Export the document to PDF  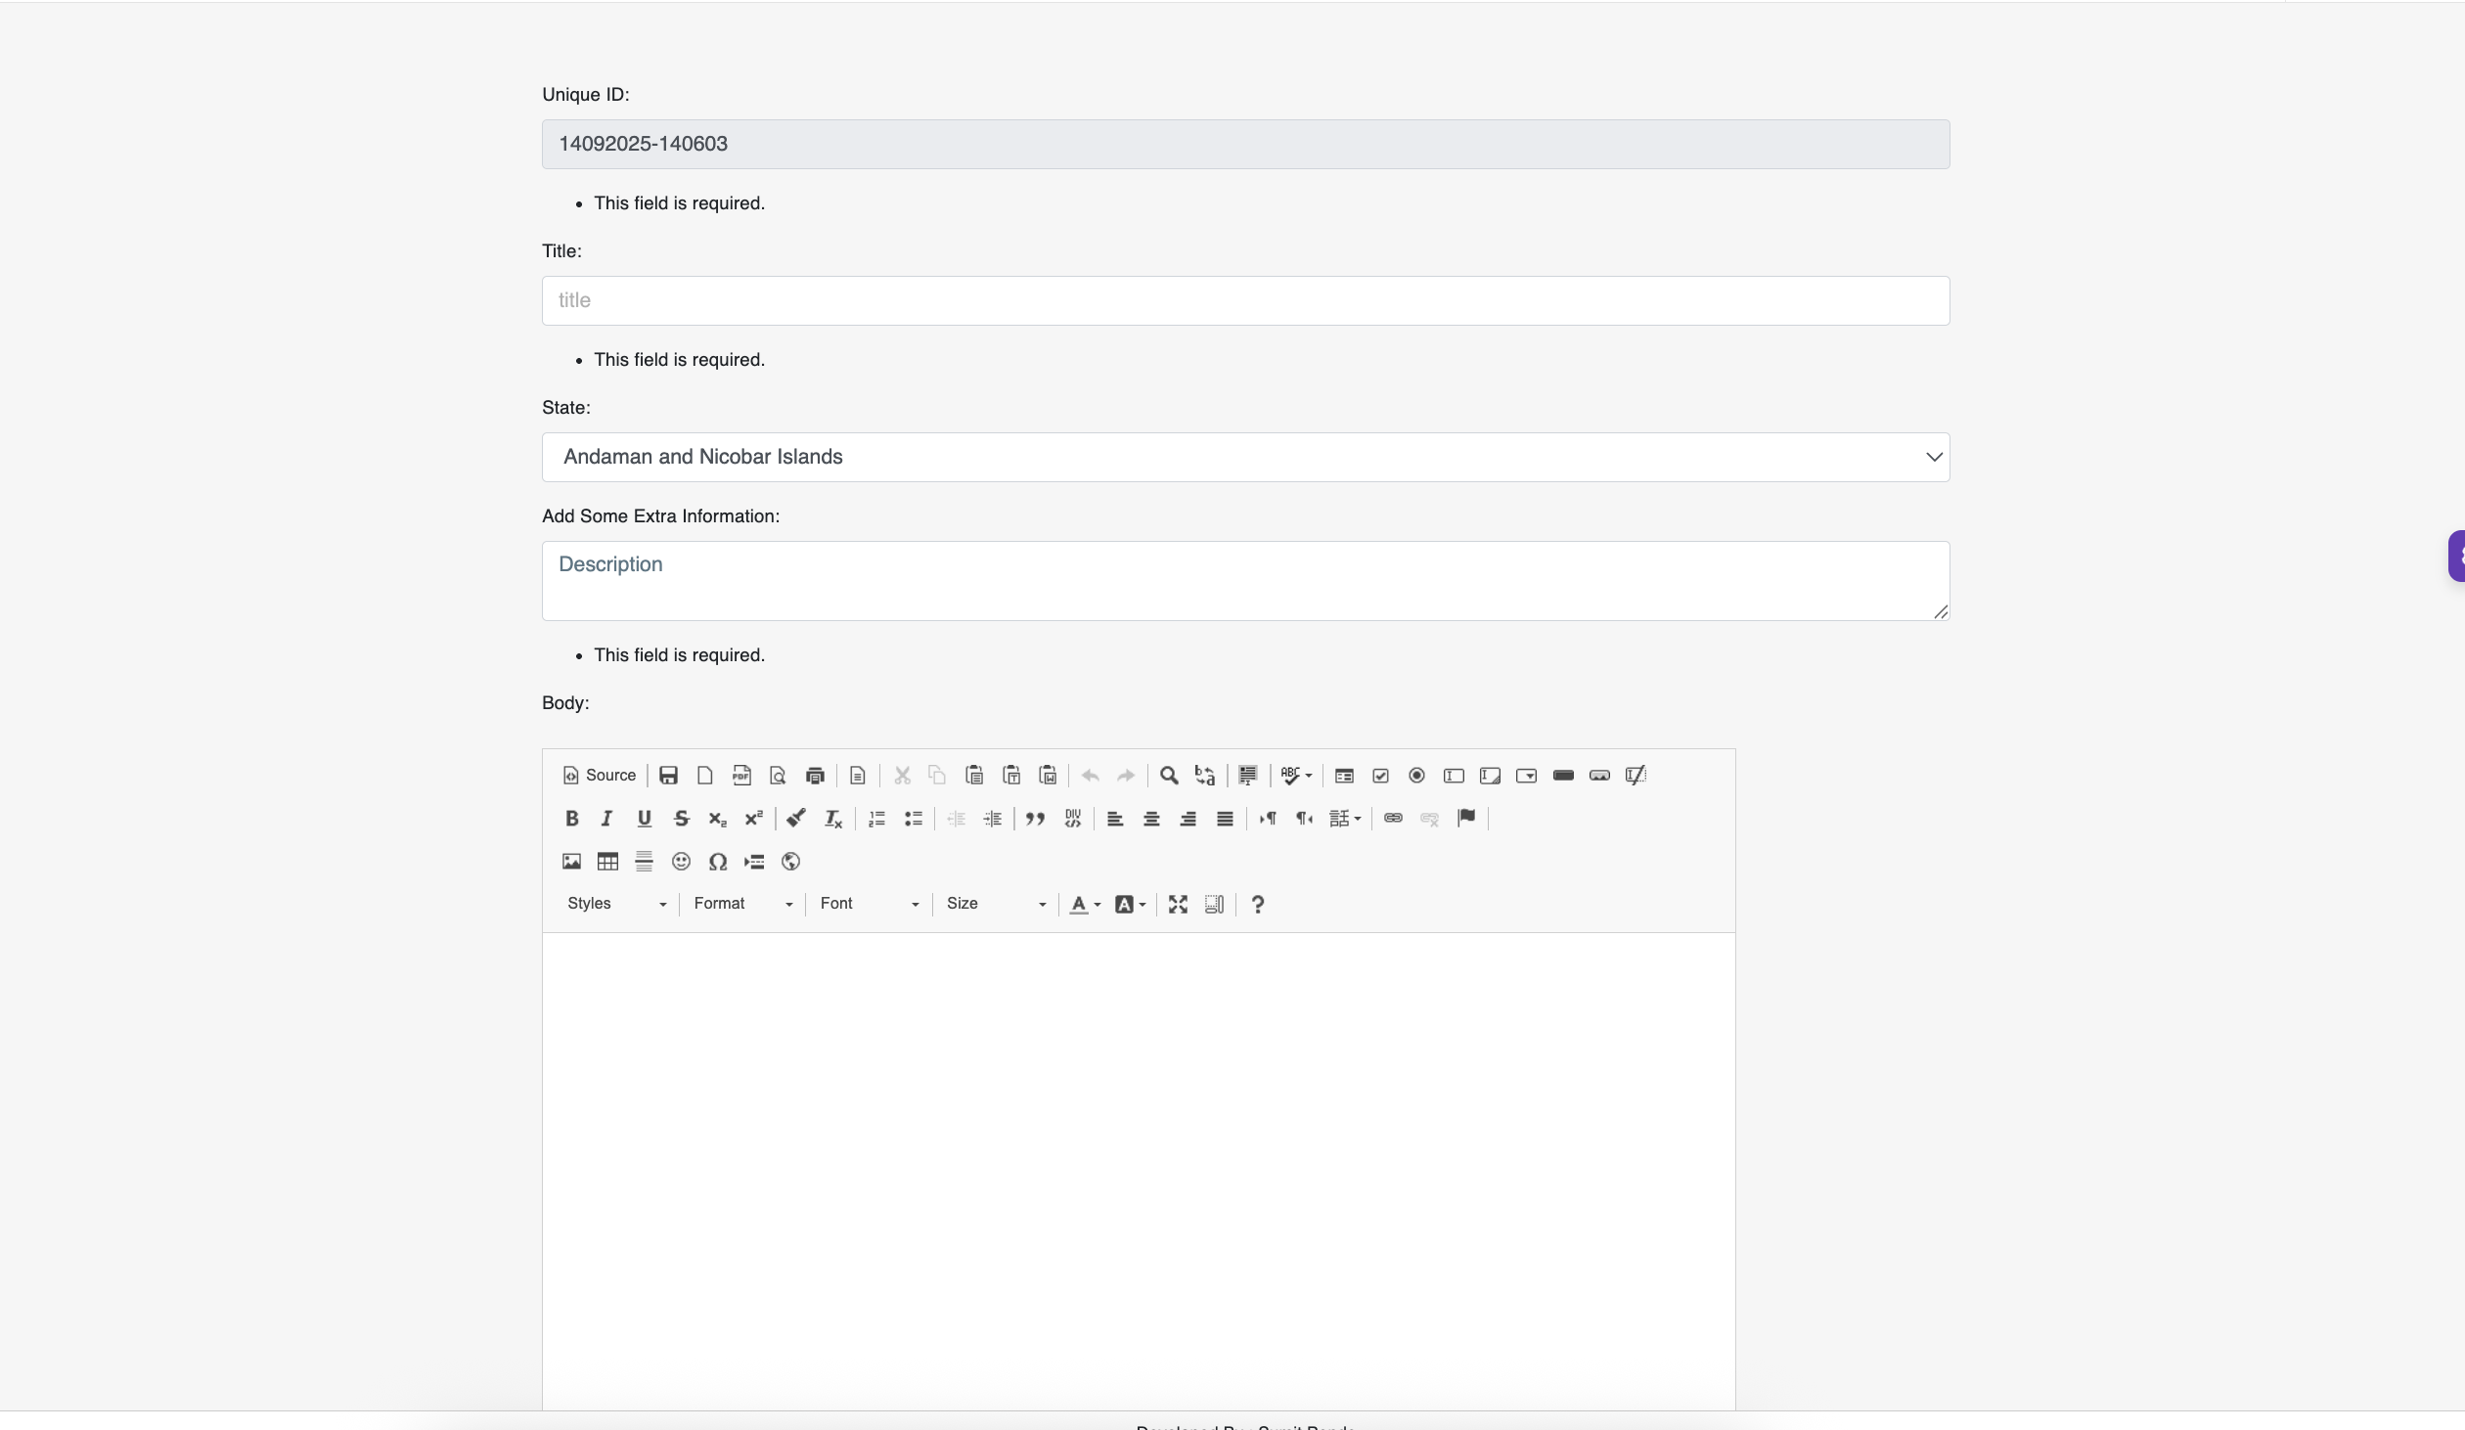point(741,776)
